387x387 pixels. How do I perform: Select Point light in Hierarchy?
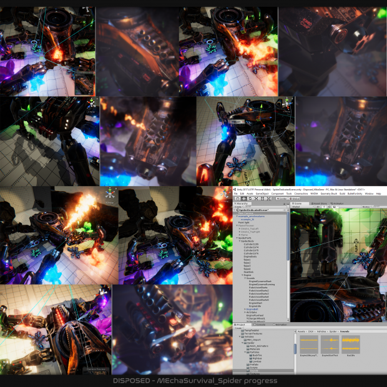click(x=244, y=222)
